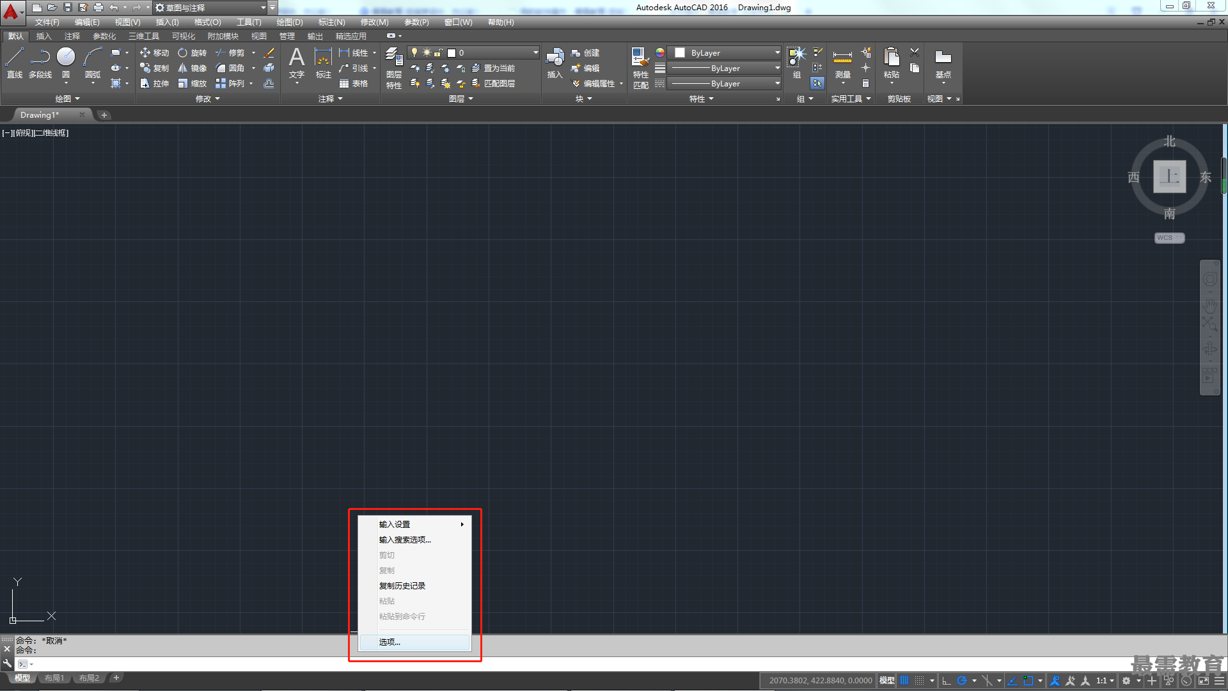Open the quick calculator icon
The image size is (1228, 691).
pos(865,83)
